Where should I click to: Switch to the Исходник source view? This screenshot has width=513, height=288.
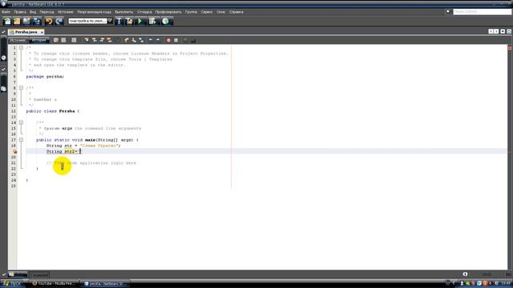tap(18, 40)
